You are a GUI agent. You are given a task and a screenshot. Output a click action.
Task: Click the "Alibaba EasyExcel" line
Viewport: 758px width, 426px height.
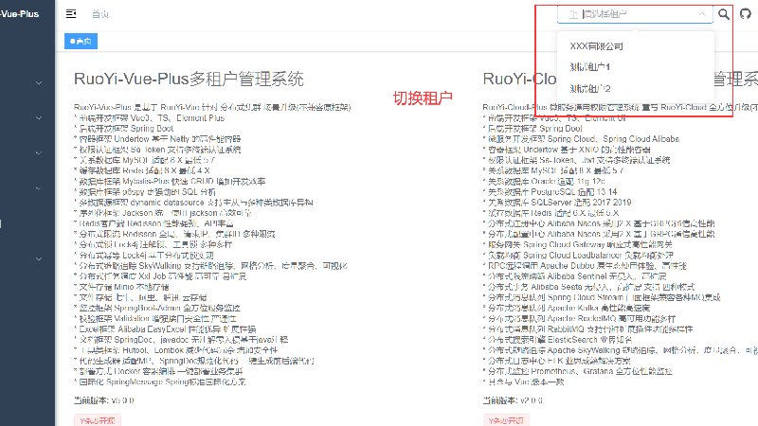pyautogui.click(x=165, y=329)
